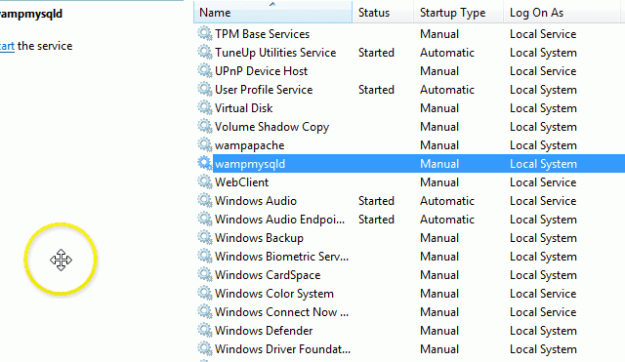Click Manual startup type of Windows Backup
Screen dimensions: 625x362
click(439, 238)
